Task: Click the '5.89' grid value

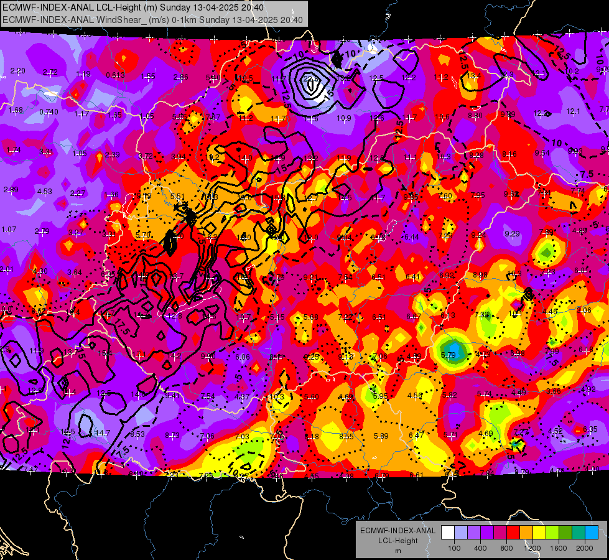Action: 381,436
